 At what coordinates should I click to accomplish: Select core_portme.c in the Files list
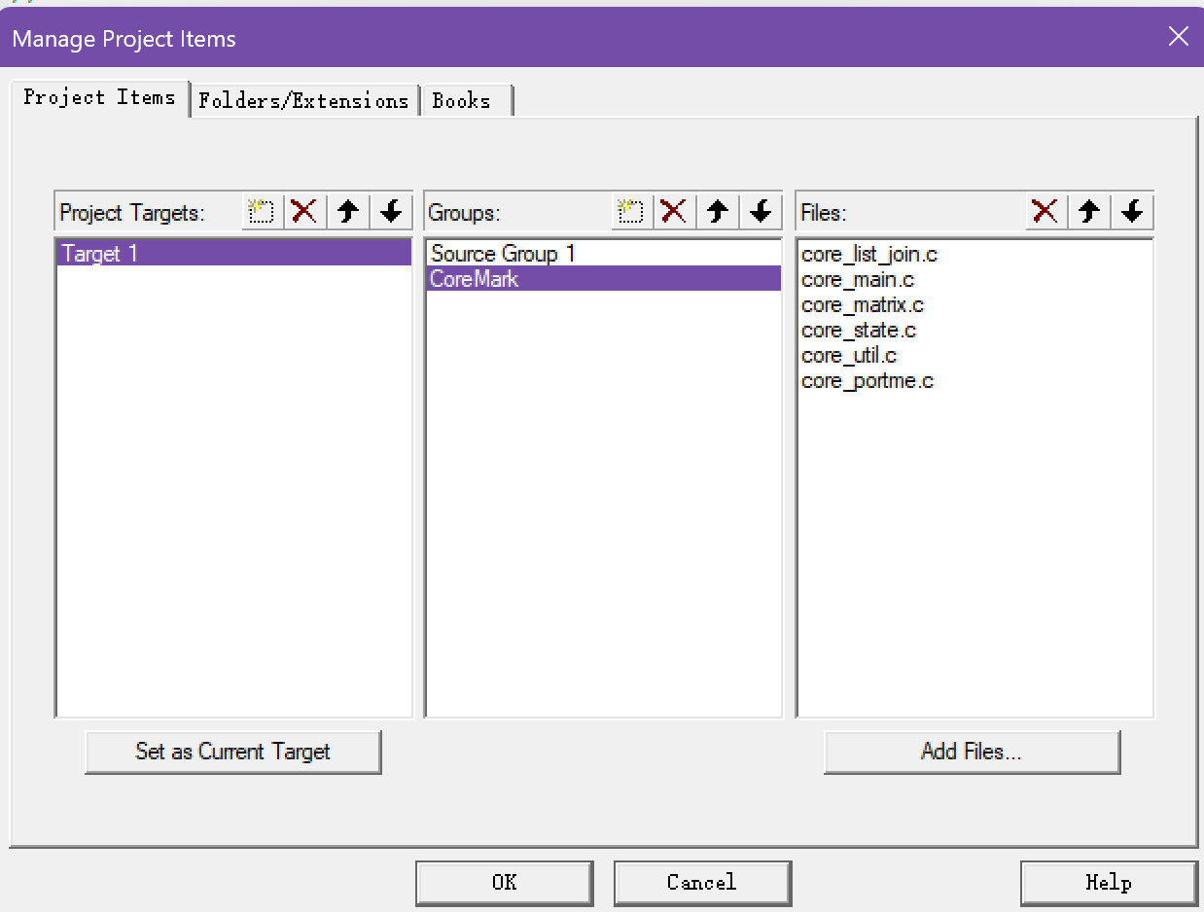tap(868, 381)
